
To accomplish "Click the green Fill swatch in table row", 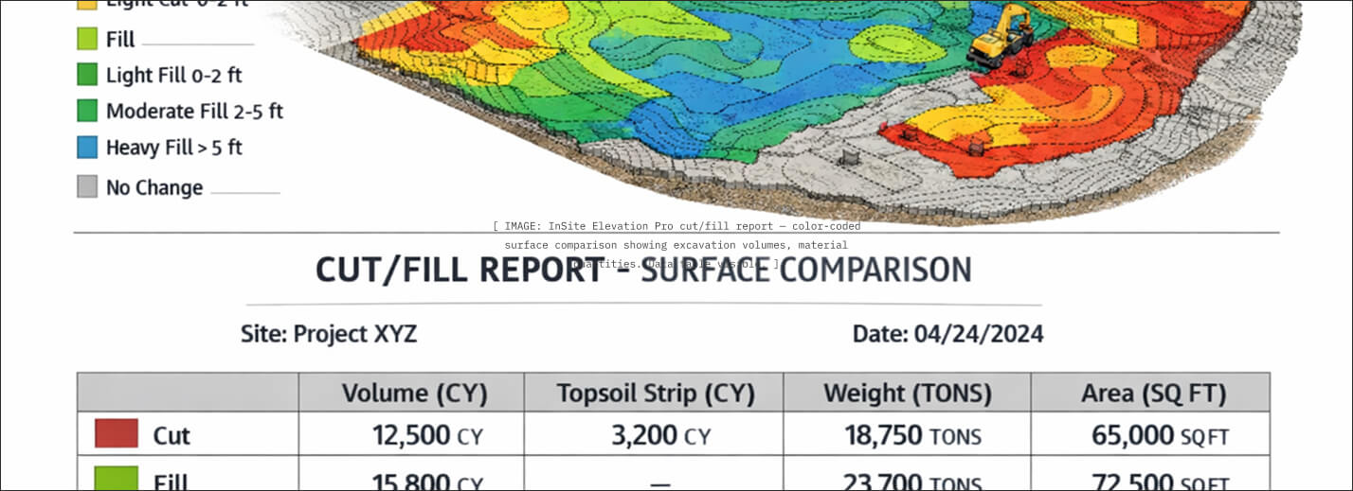I will click(117, 479).
